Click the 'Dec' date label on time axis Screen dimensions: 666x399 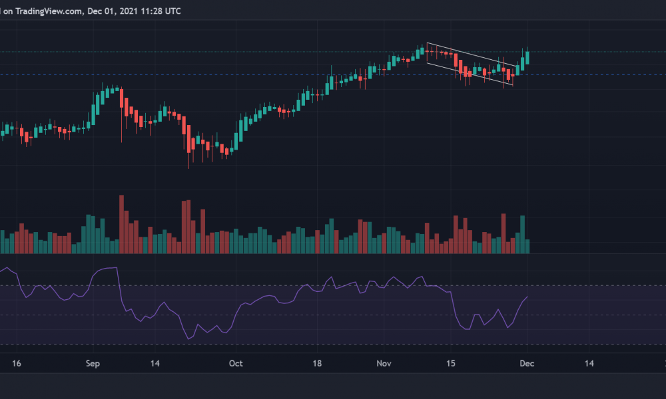pyautogui.click(x=527, y=363)
